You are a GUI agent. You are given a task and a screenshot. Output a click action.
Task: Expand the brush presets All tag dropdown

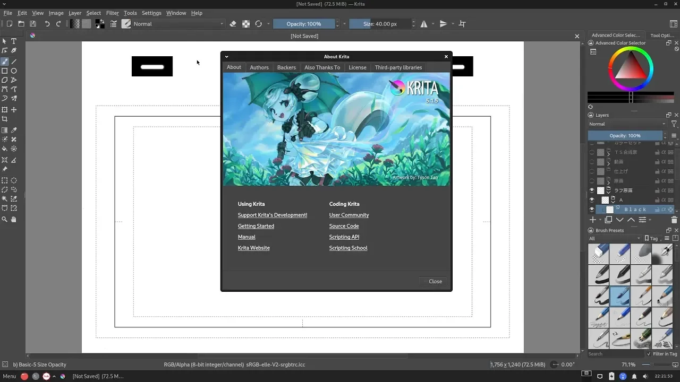[614, 239]
